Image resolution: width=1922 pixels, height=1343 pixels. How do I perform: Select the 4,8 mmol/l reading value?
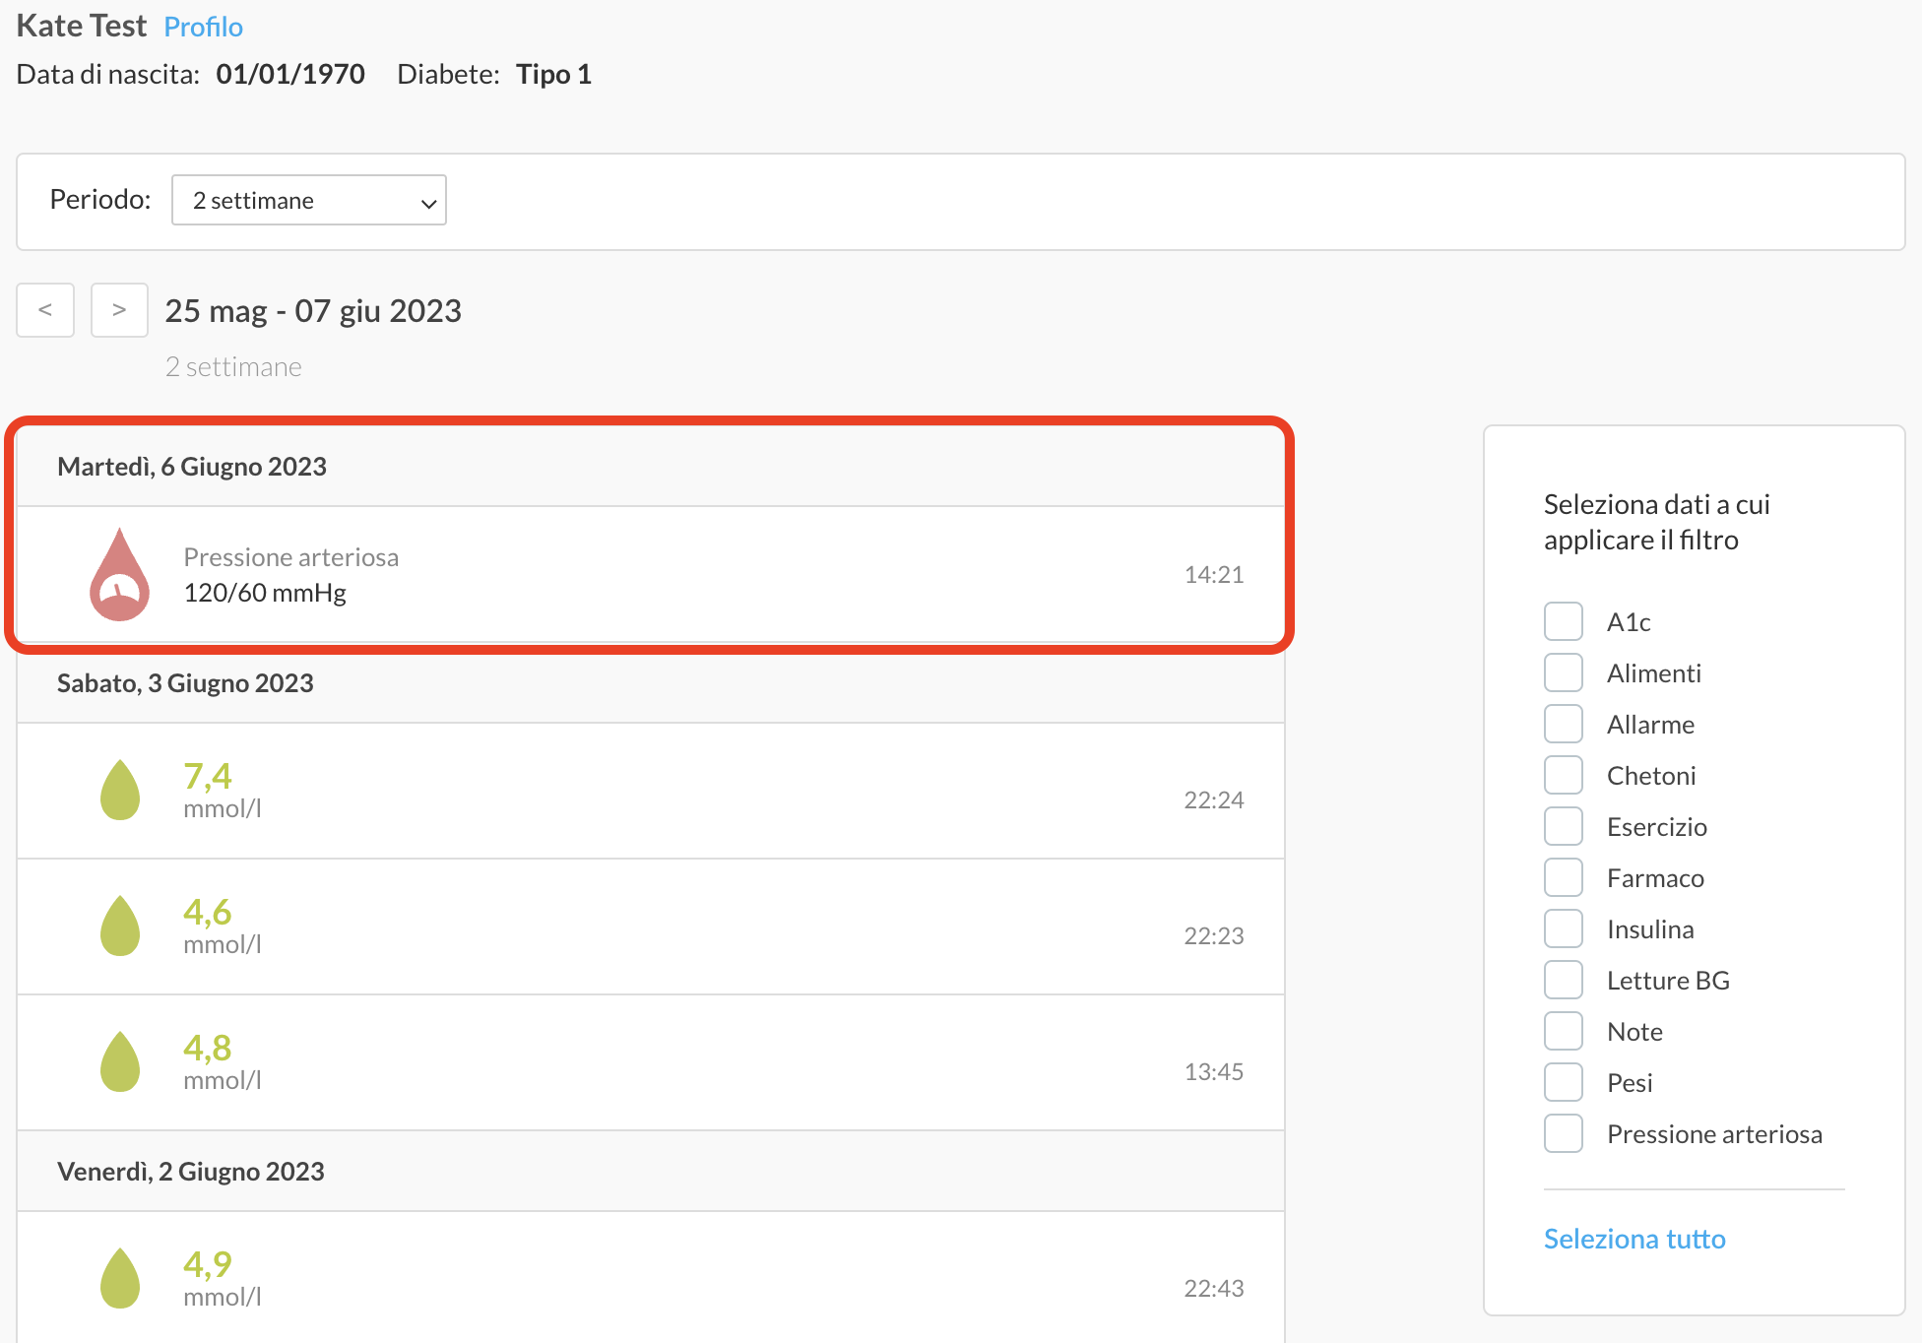(208, 1048)
